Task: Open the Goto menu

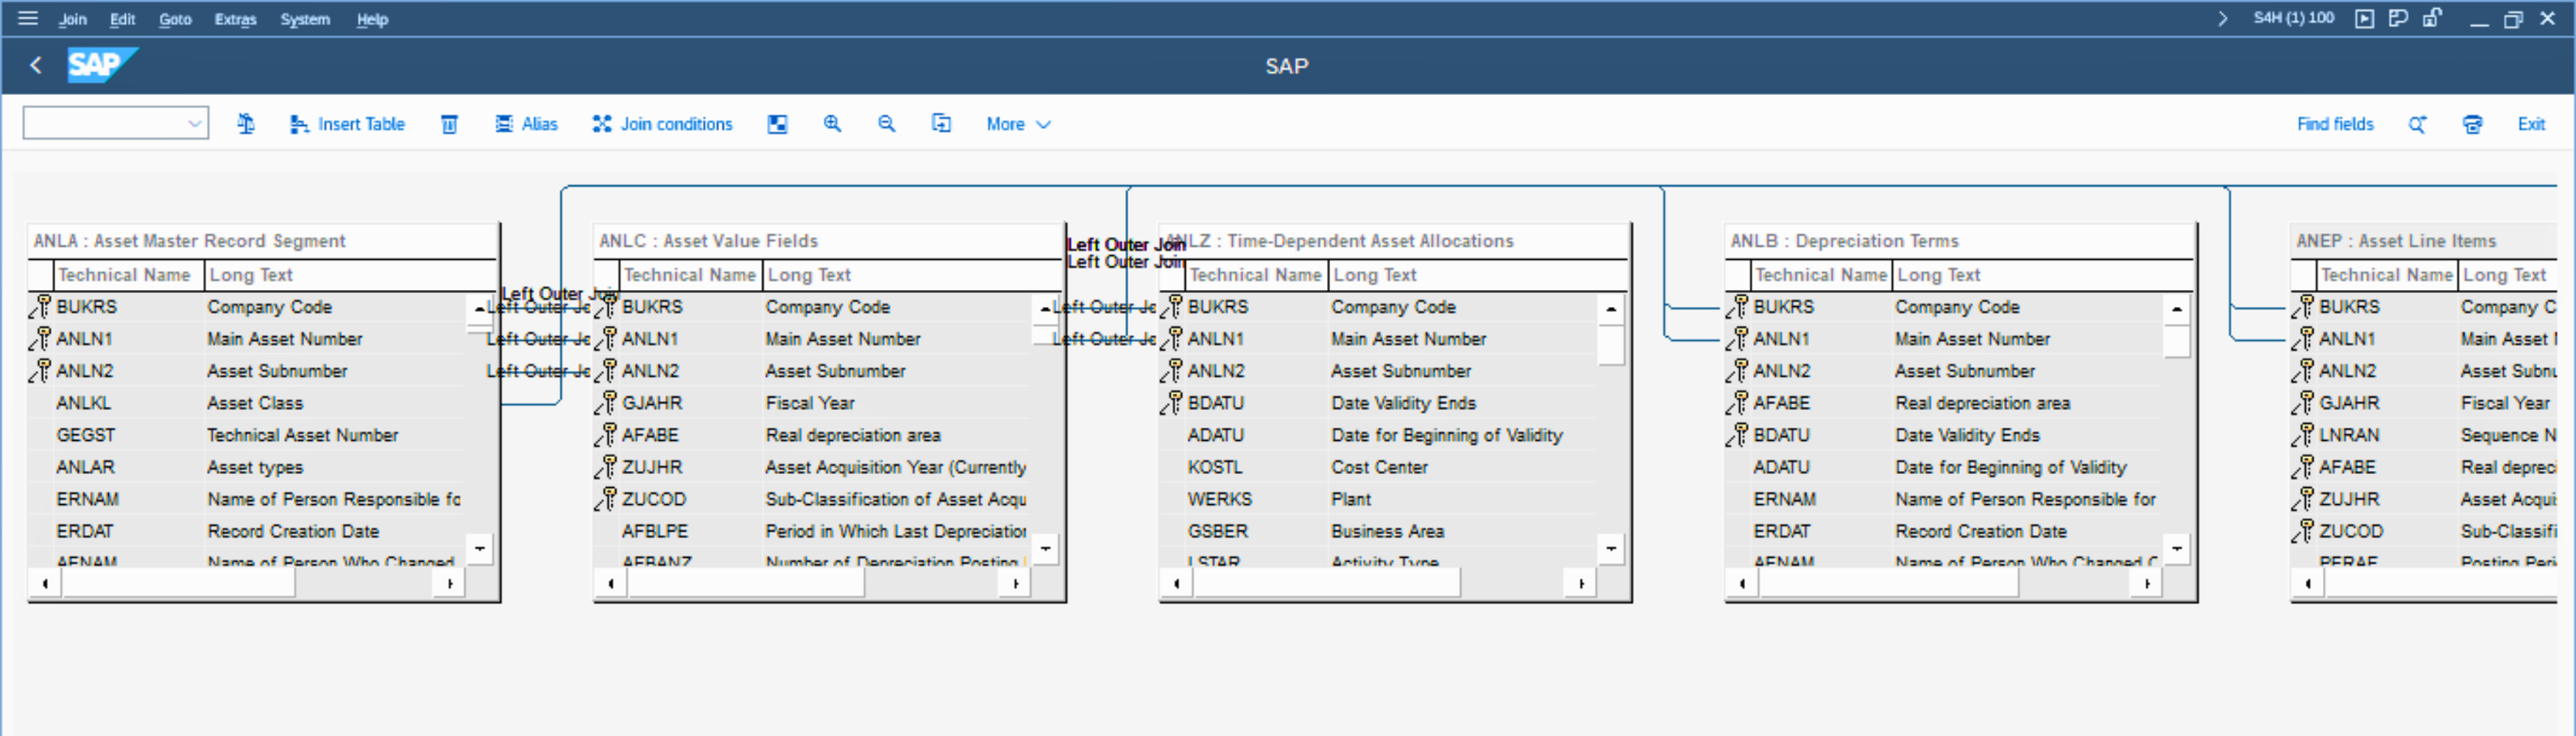Action: tap(175, 19)
